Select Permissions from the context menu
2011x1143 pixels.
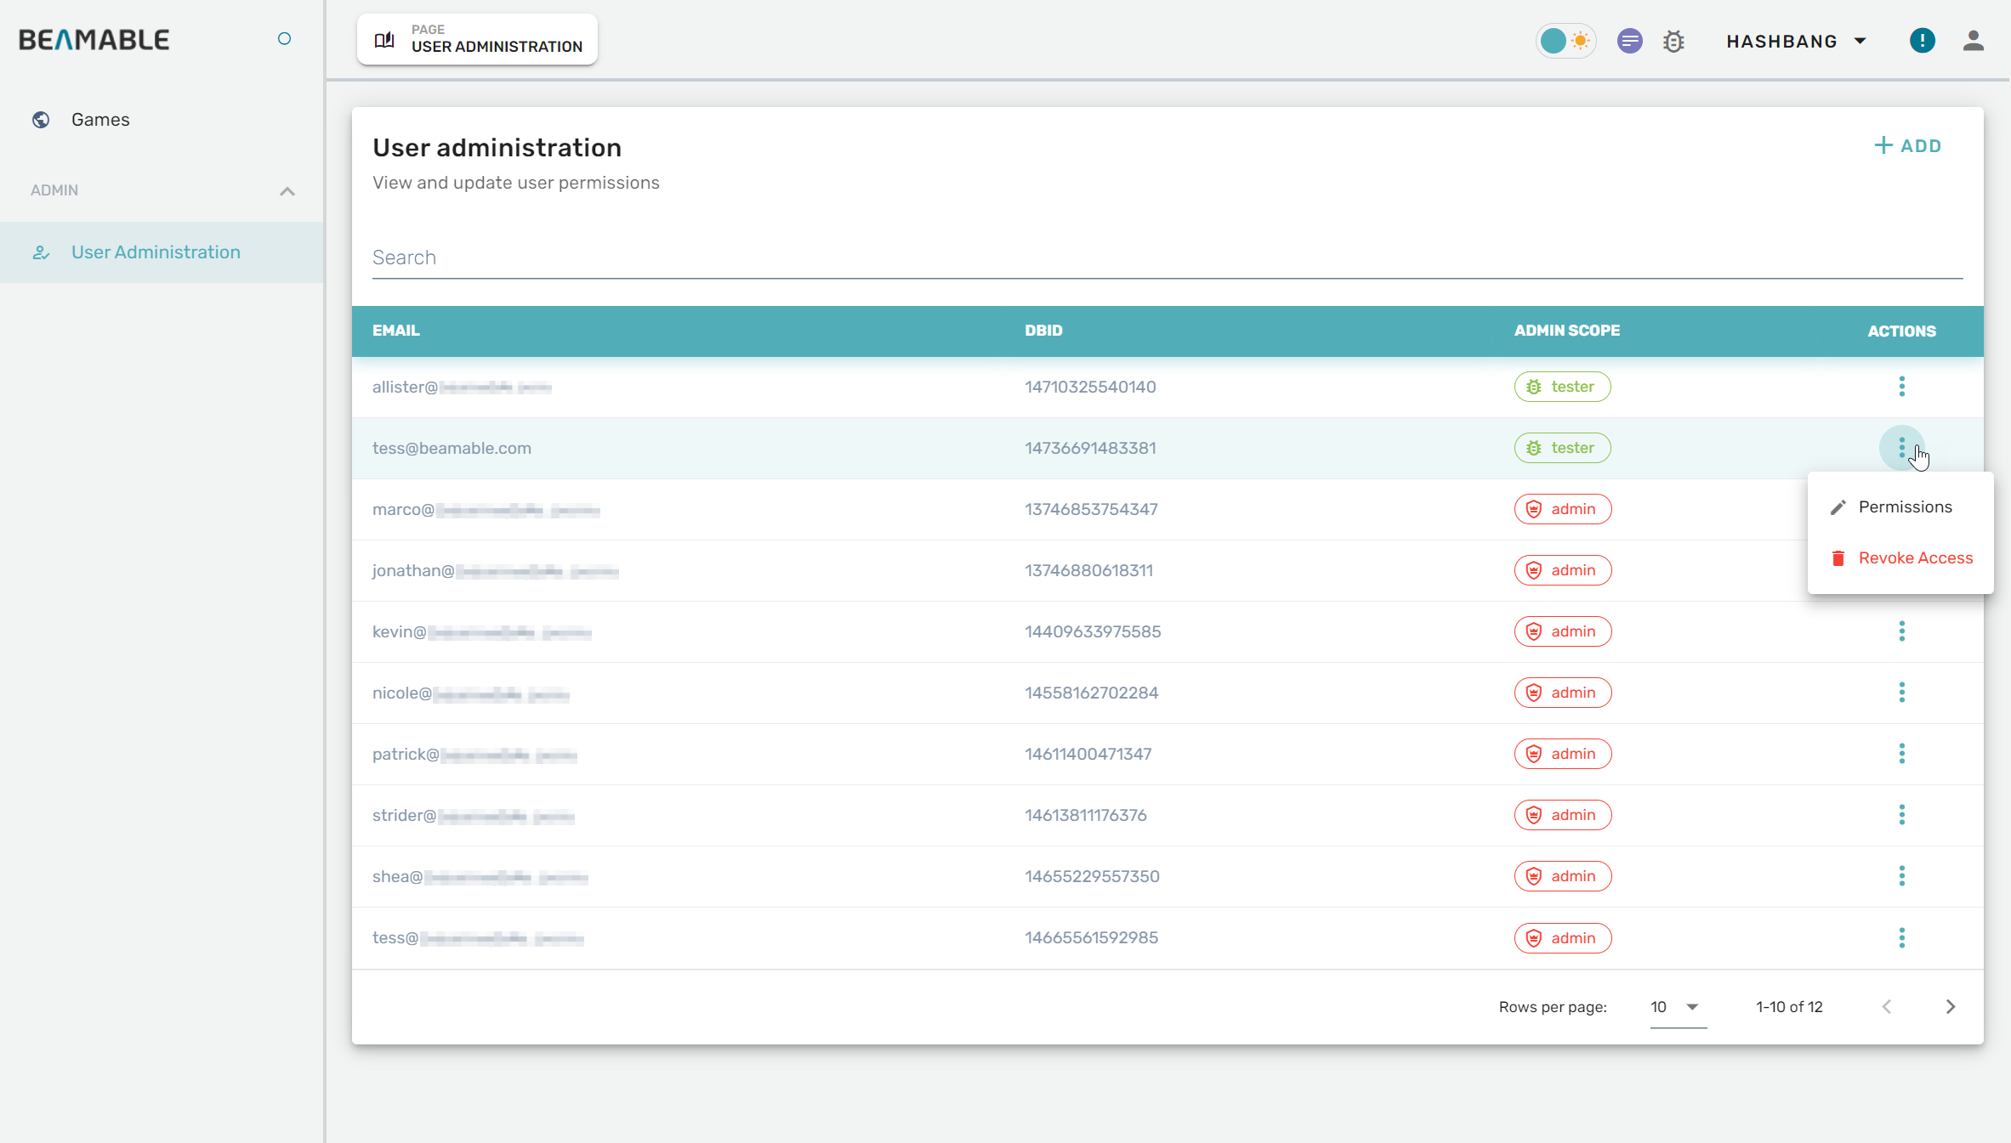[x=1904, y=507]
